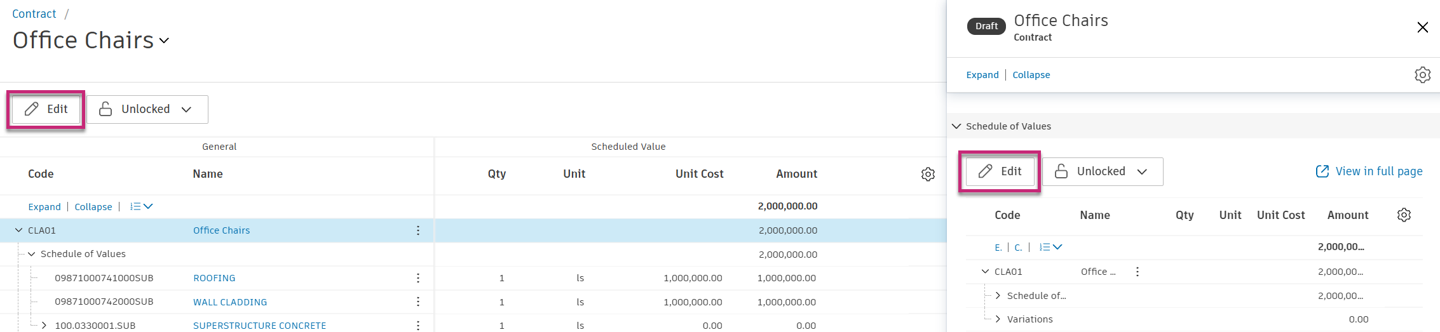This screenshot has height=332, width=1440.
Task: Open the Contract breadcrumb link
Action: tap(34, 14)
